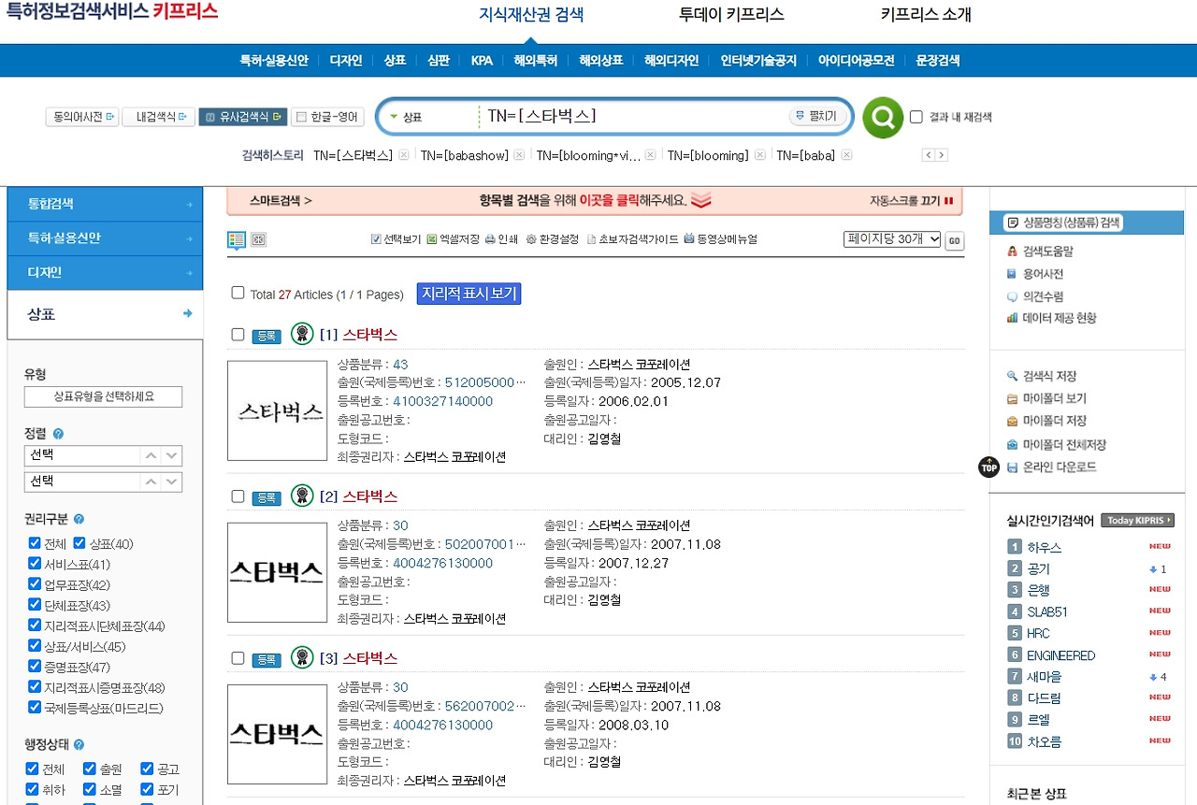1197x805 pixels.
Task: Click help icon next to 정렬
Action: pos(59,434)
